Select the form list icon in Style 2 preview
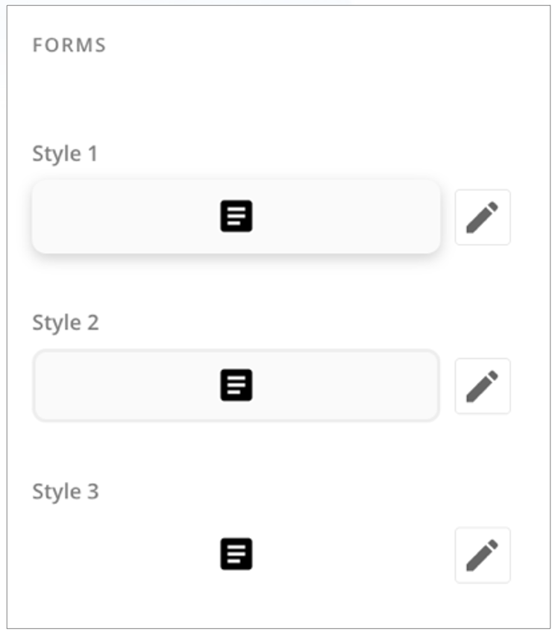 [x=236, y=383]
